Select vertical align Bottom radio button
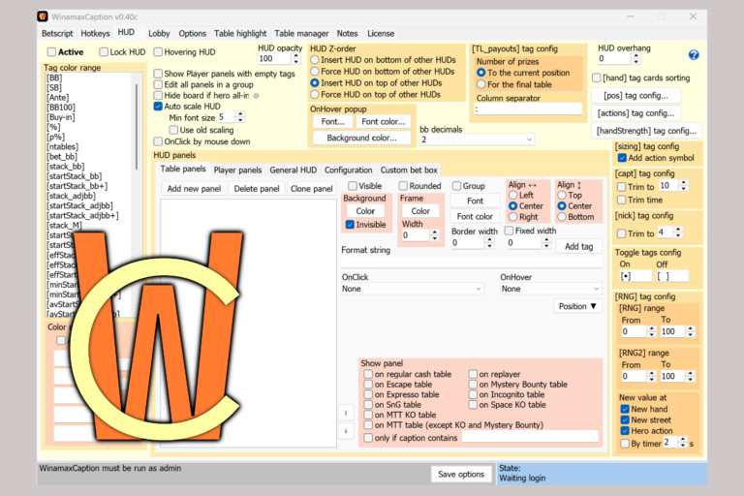744x496 pixels. (x=562, y=217)
